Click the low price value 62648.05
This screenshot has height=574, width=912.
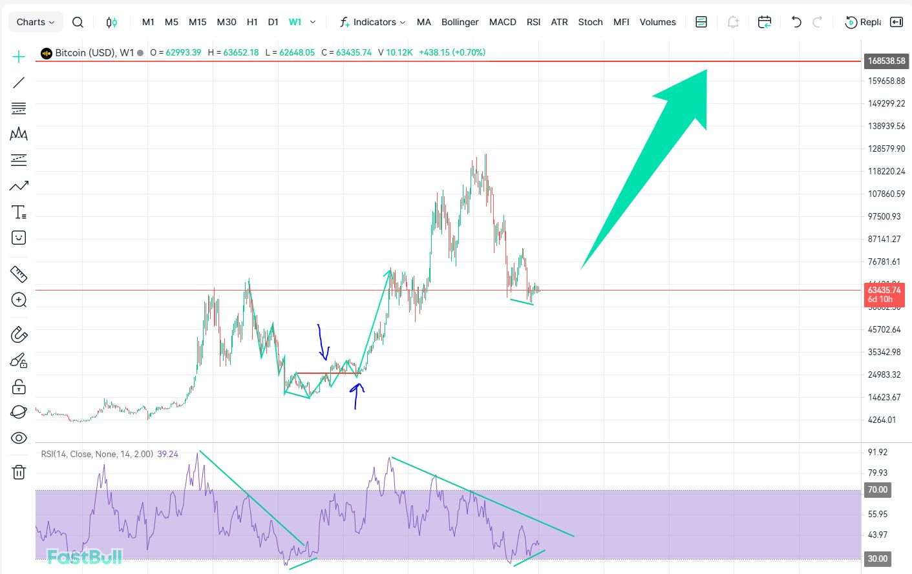pyautogui.click(x=297, y=52)
